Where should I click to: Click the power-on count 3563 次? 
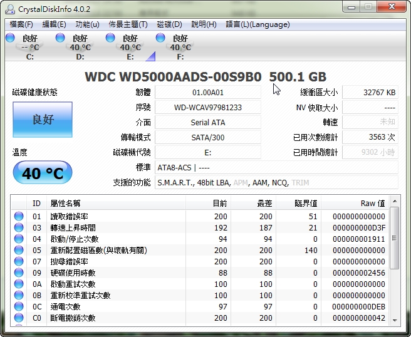[x=370, y=137]
